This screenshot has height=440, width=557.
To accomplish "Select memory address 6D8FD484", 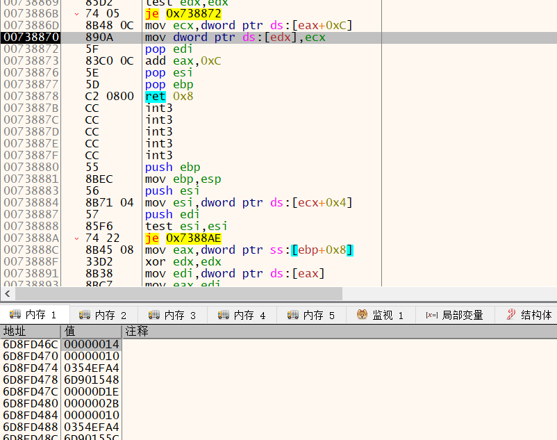I will pyautogui.click(x=31, y=415).
